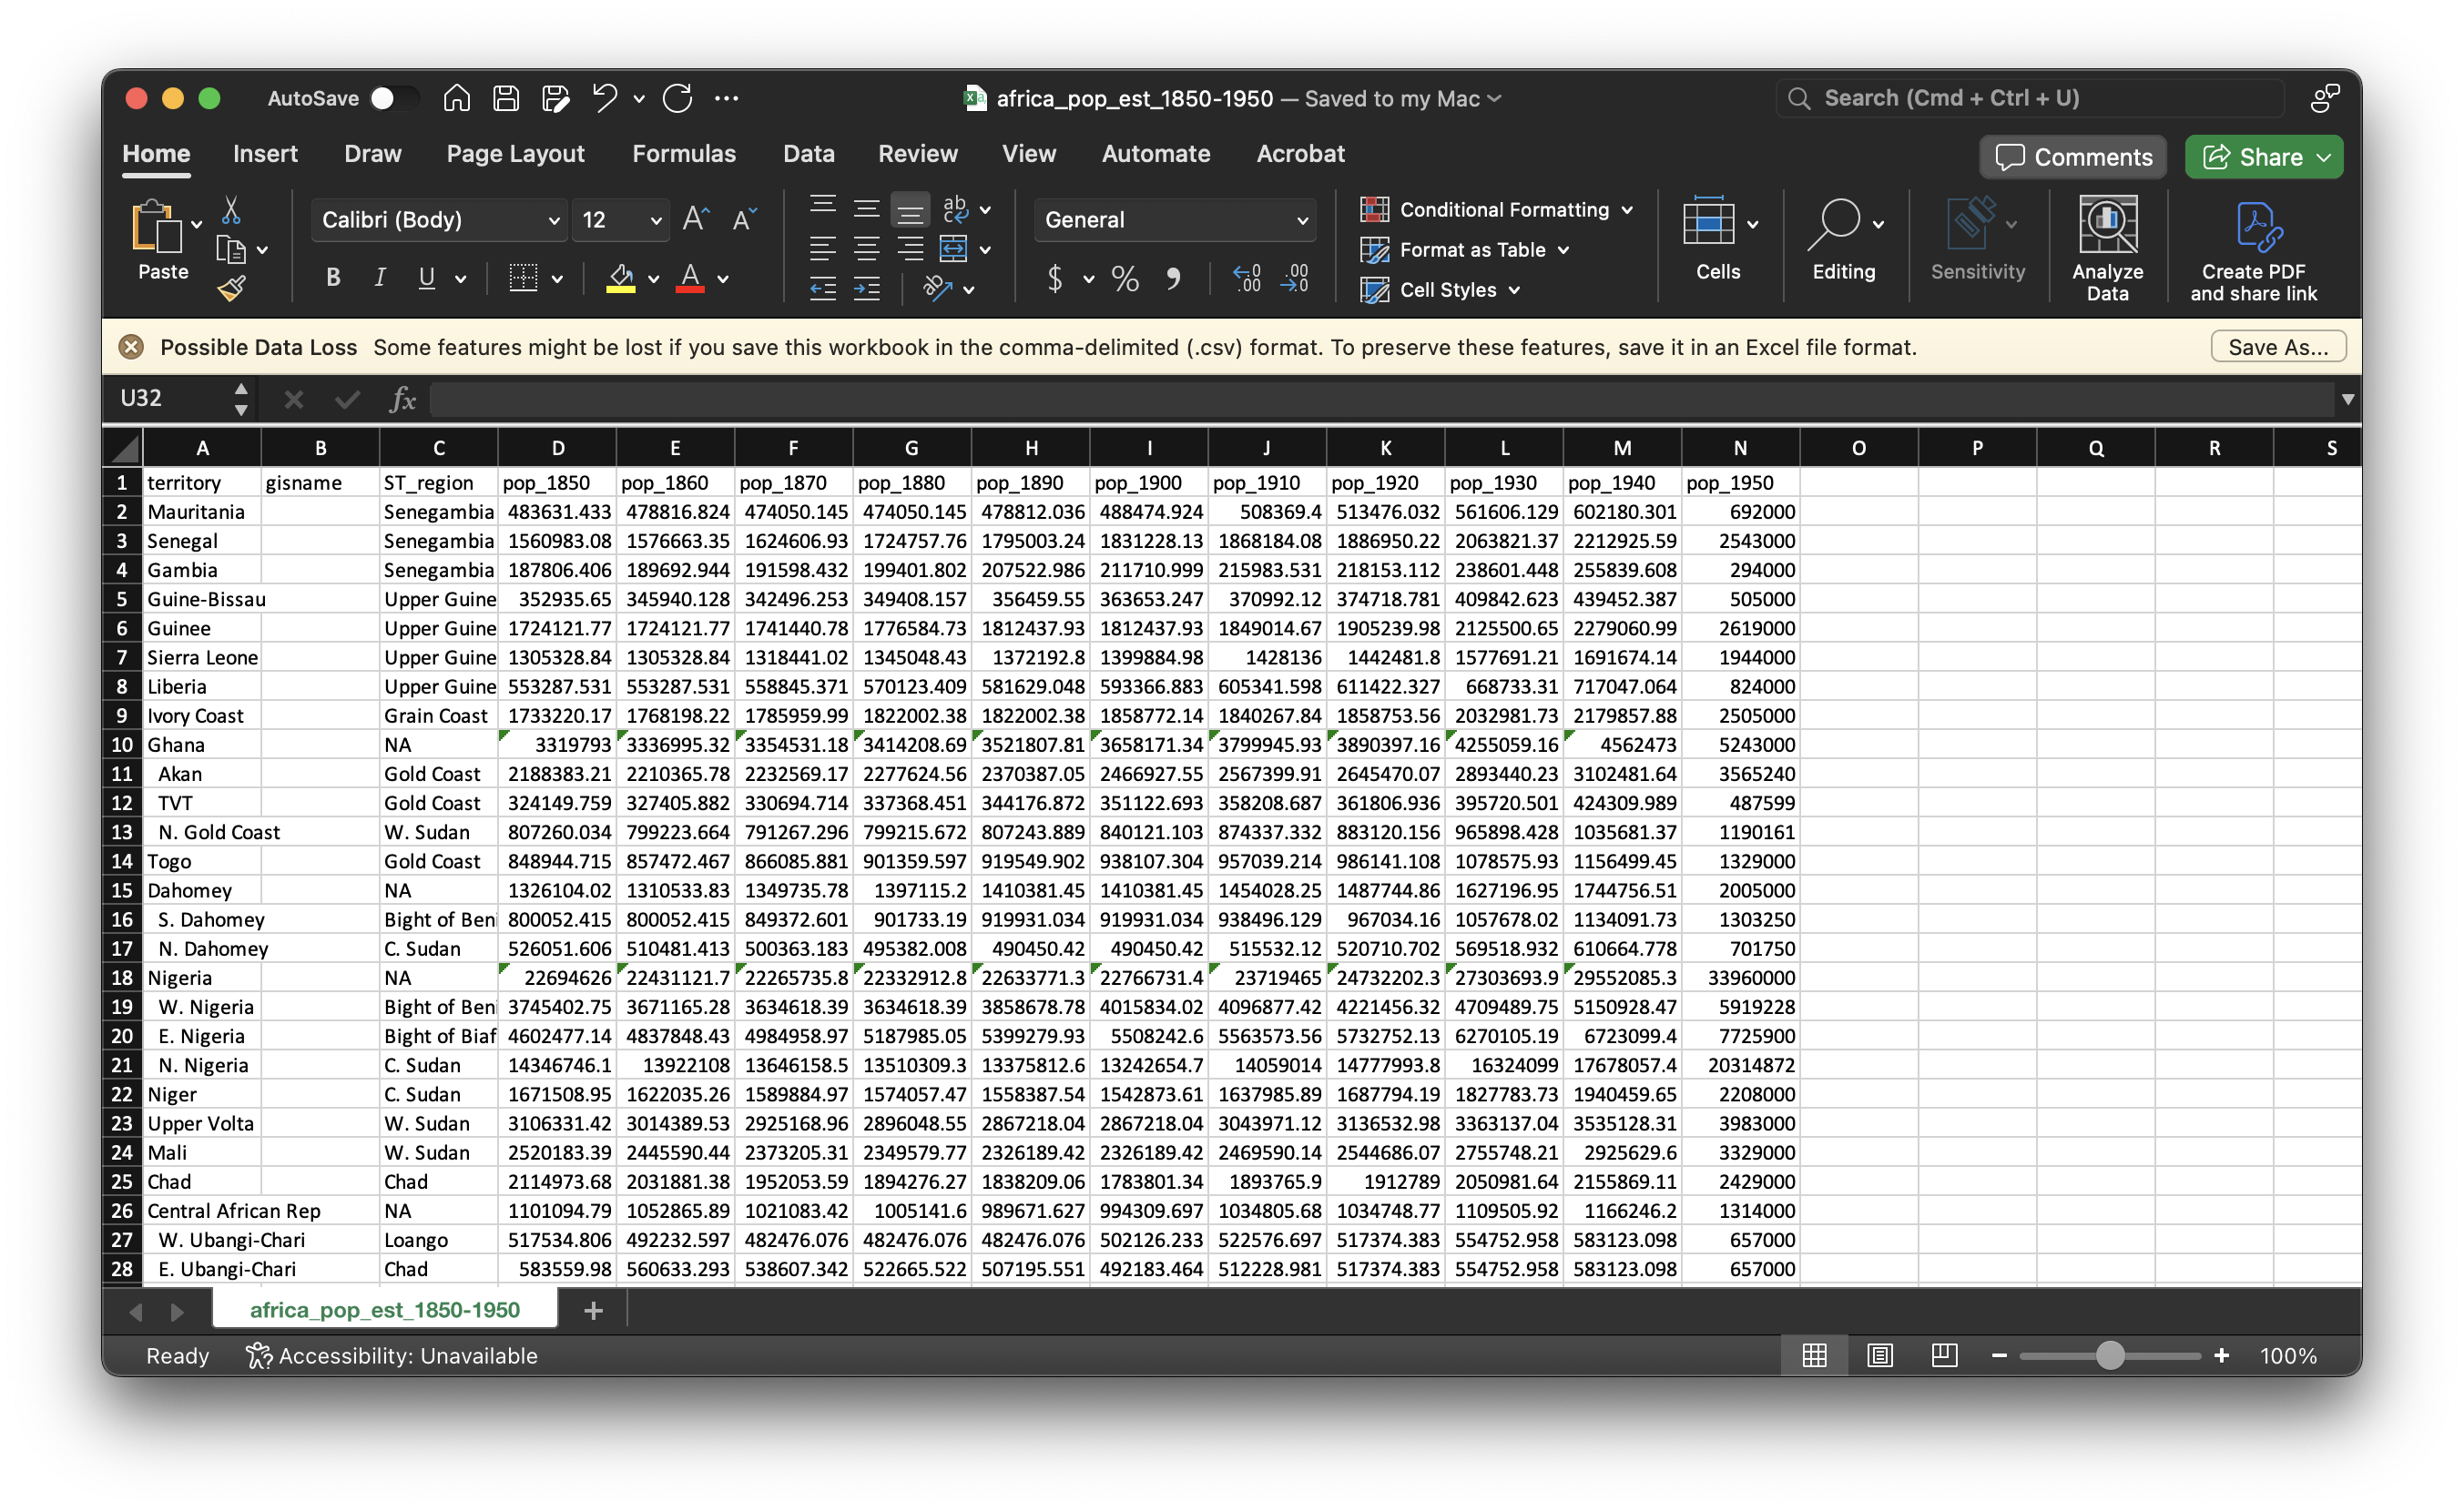
Task: Toggle bold formatting
Action: [x=333, y=279]
